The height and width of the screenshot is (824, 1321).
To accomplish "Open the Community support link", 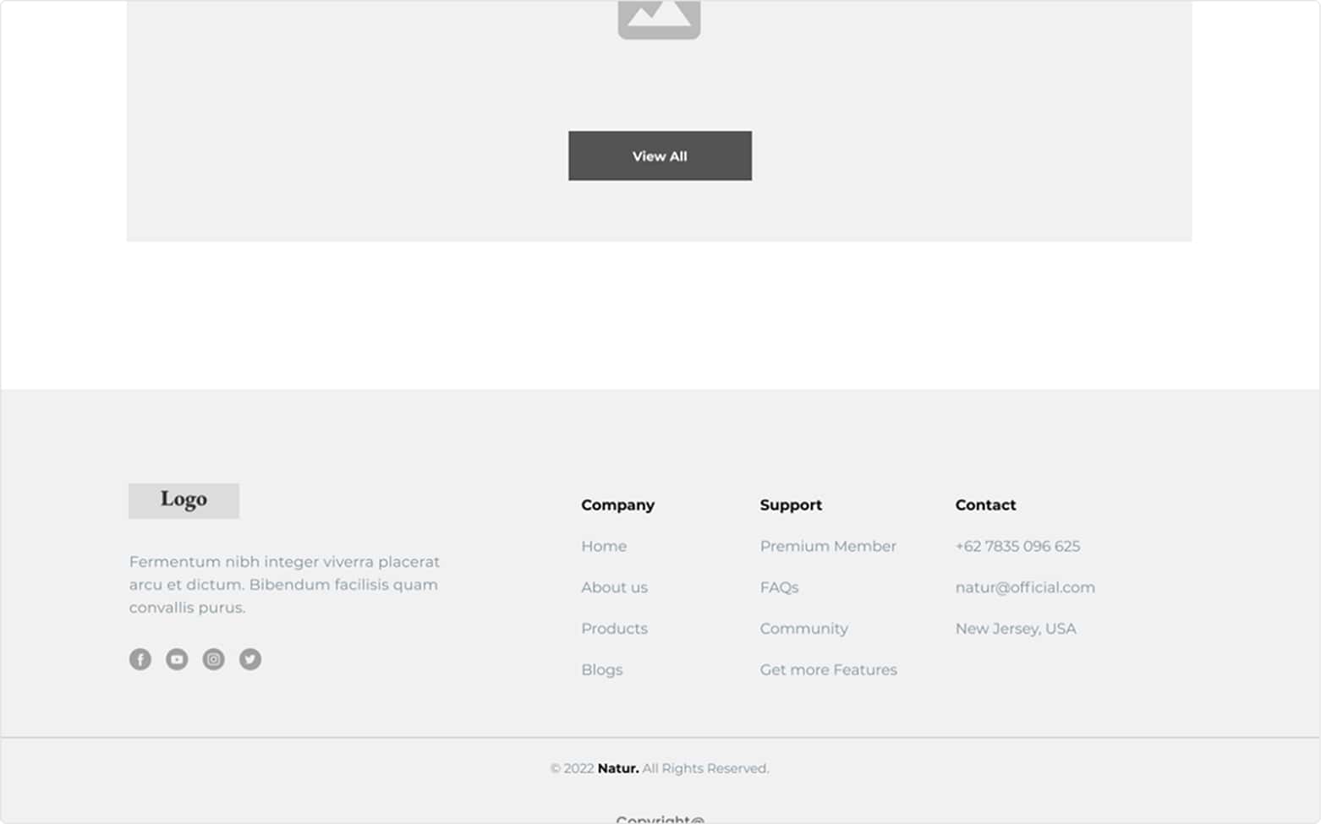I will pos(803,629).
